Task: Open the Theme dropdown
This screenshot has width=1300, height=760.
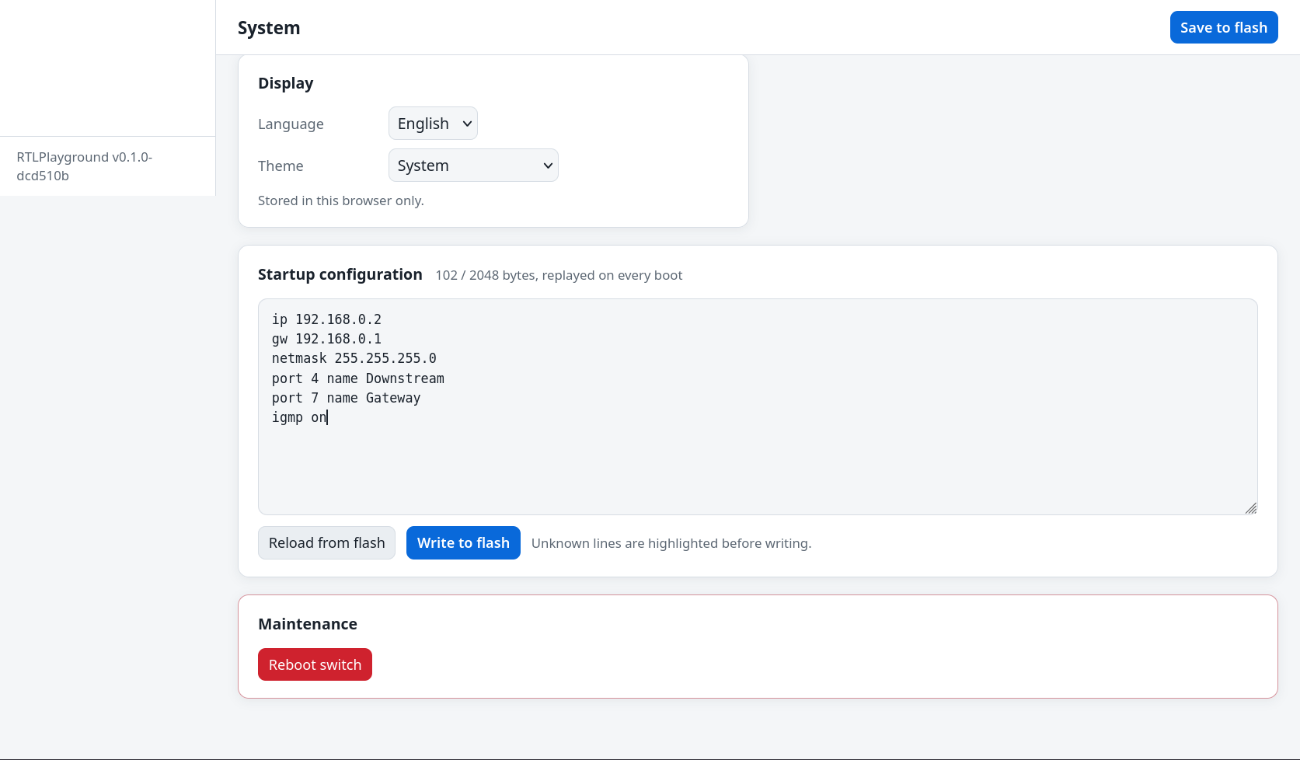Action: 473,166
